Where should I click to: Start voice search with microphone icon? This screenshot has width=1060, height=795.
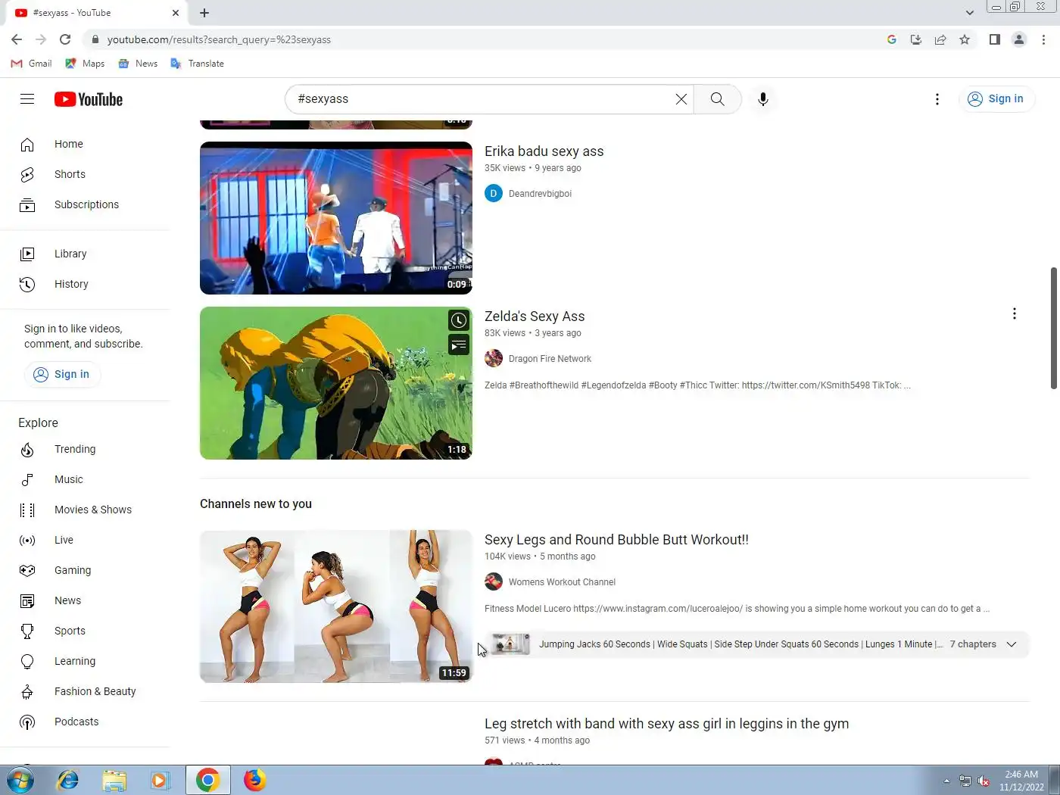(x=763, y=99)
